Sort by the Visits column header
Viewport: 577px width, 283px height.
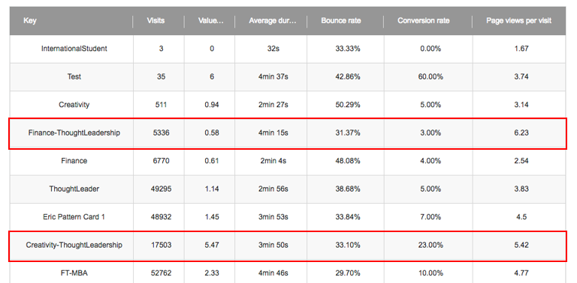[156, 21]
